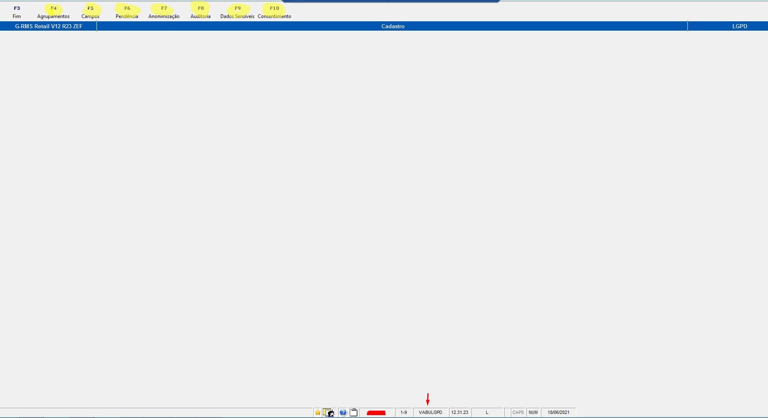The width and height of the screenshot is (768, 418).
Task: Open F4 Agrupamentos
Action: 54,12
